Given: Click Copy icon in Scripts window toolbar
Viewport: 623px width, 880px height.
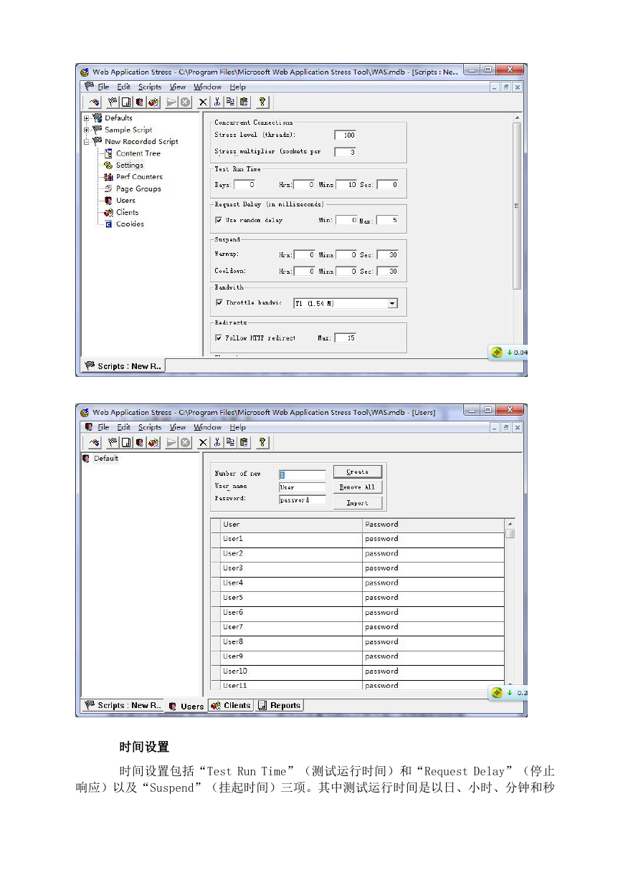Looking at the screenshot, I should click(230, 102).
